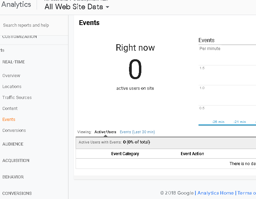The width and height of the screenshot is (256, 199).
Task: Collapse the Real-Time section
Action: point(14,62)
